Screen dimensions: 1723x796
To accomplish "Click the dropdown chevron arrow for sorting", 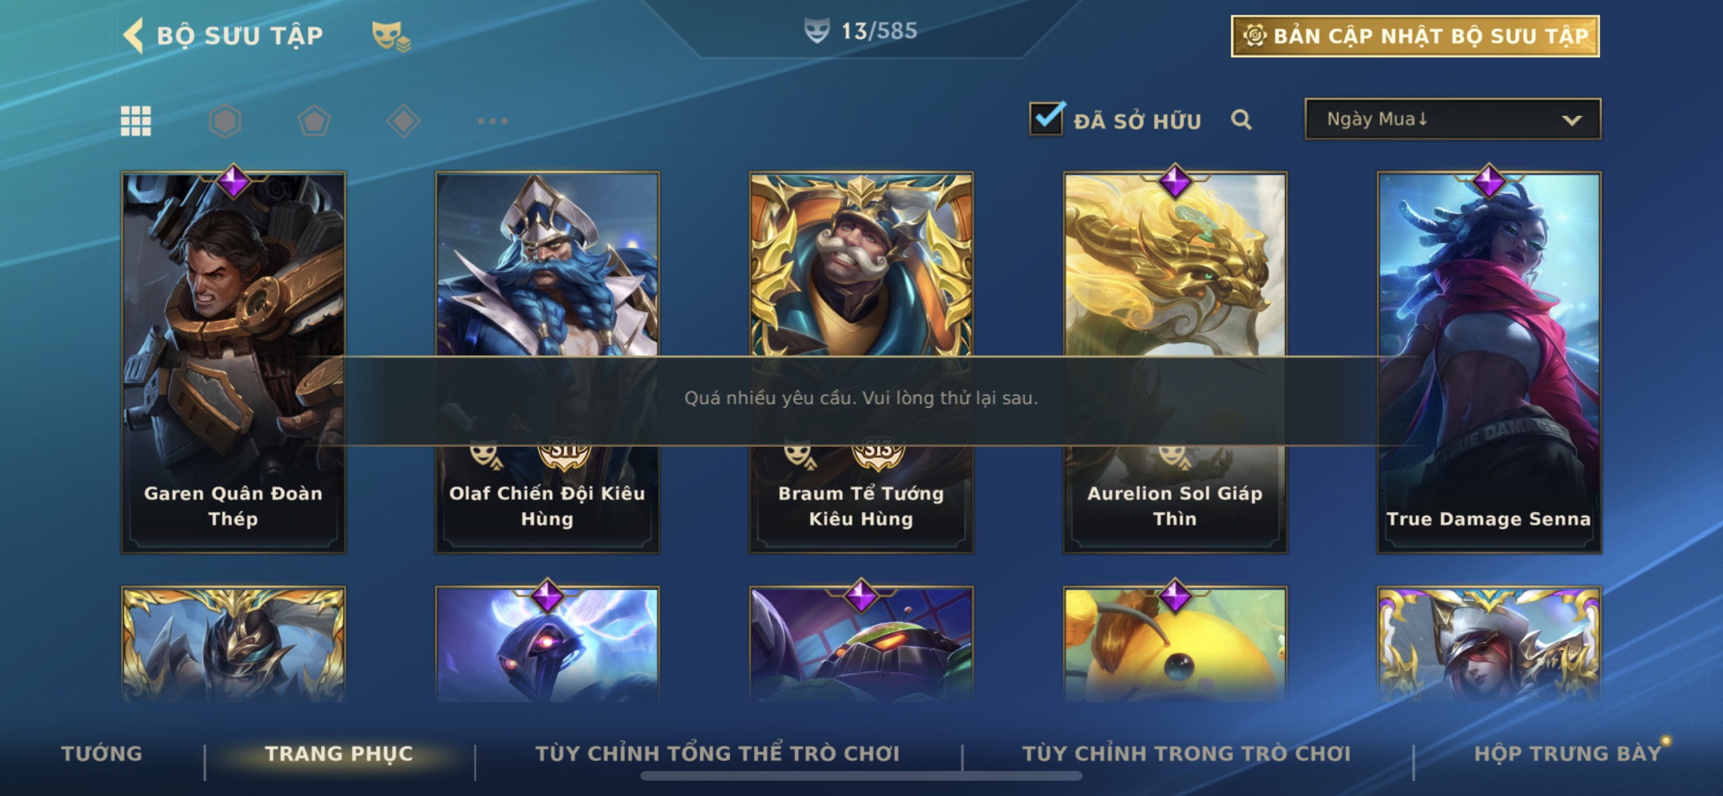I will 1572,120.
